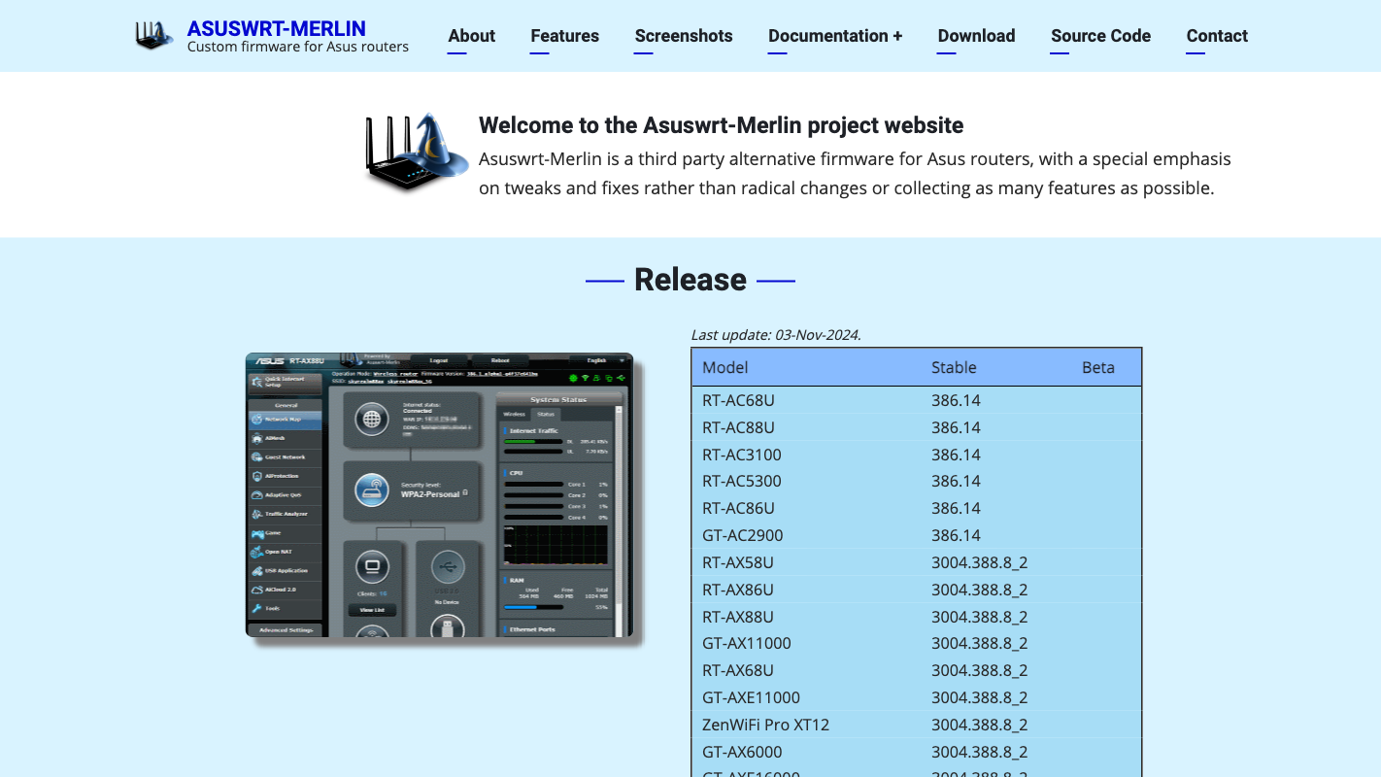The height and width of the screenshot is (777, 1381).
Task: Select the ZenWiFi Pro XT12 row
Action: [x=917, y=725]
